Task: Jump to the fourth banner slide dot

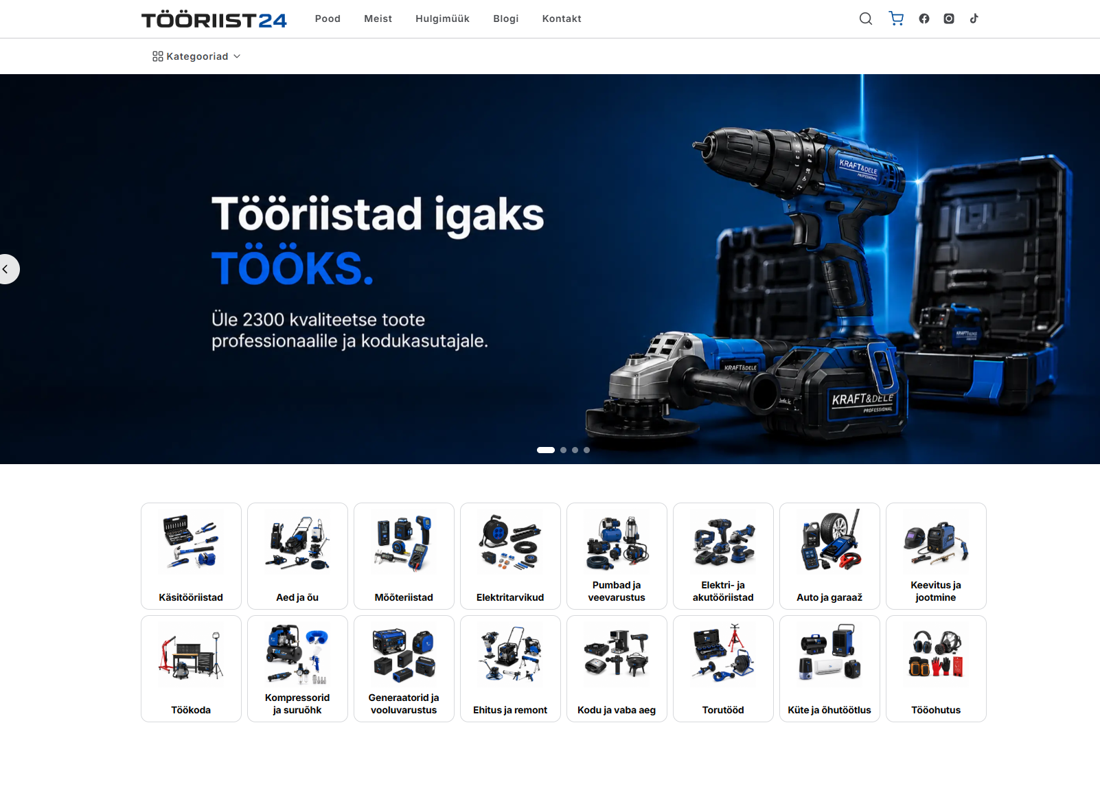Action: 586,450
